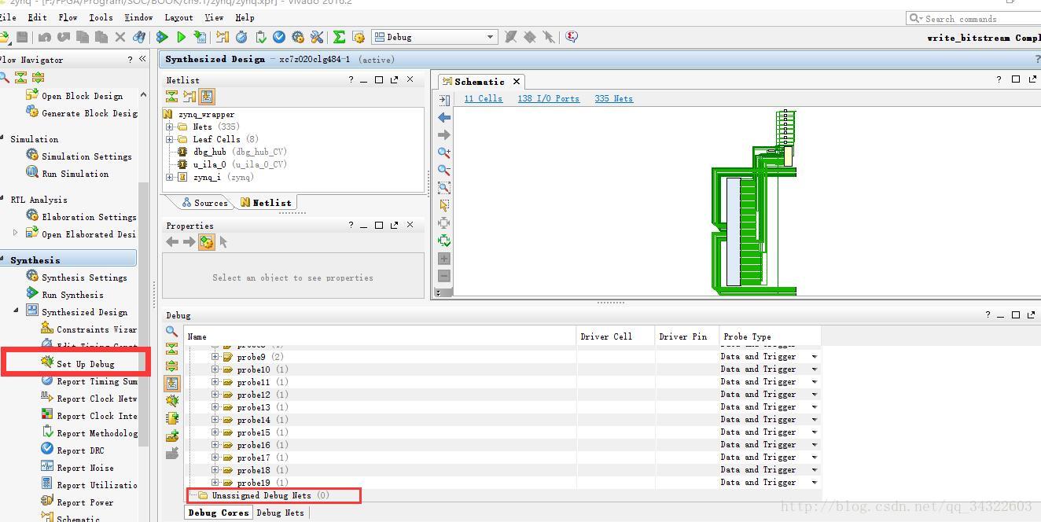1041x522 pixels.
Task: Click Regenerate schematic green arrows icon
Action: click(x=444, y=241)
